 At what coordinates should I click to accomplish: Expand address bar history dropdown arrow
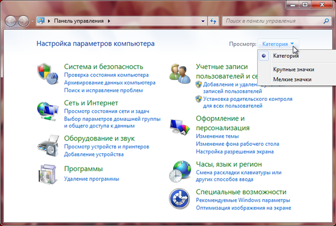(x=202, y=21)
